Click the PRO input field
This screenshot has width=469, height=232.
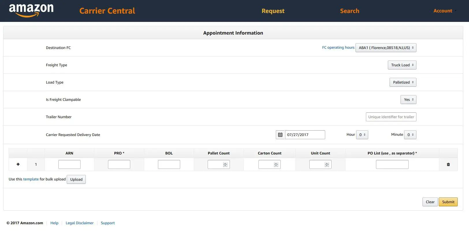(x=119, y=164)
